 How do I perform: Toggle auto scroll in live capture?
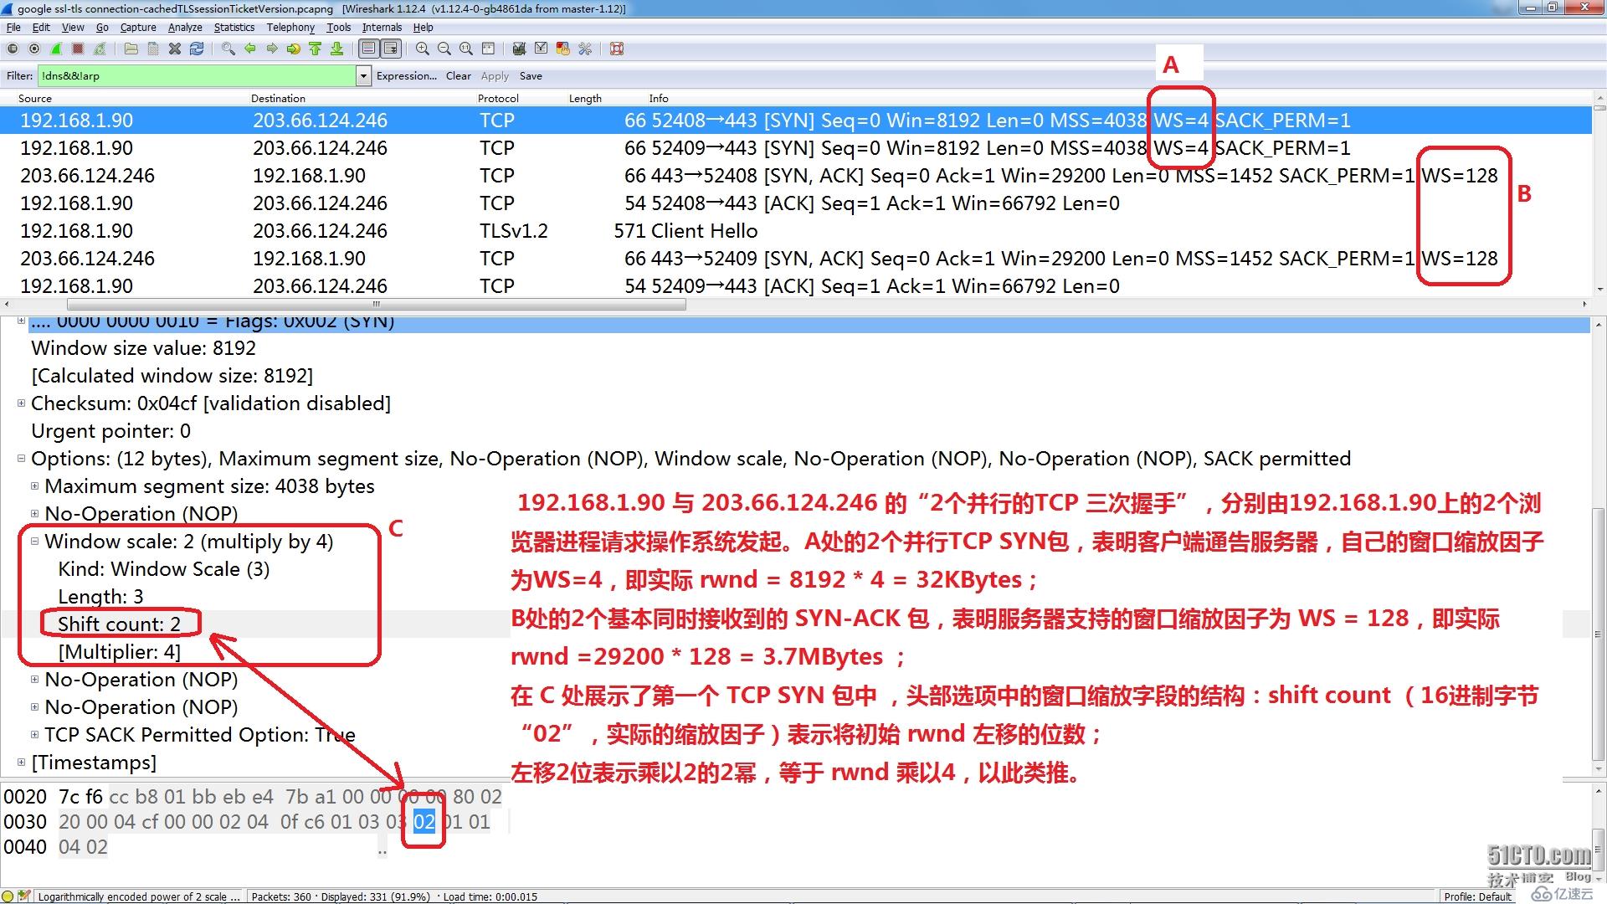(390, 49)
